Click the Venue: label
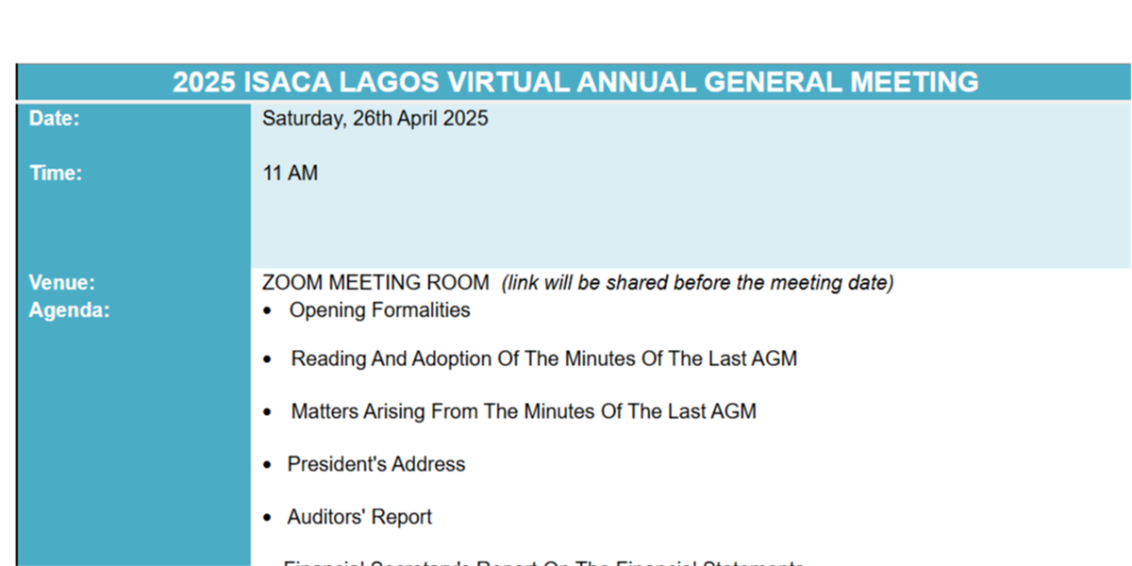This screenshot has height=566, width=1132. (61, 283)
